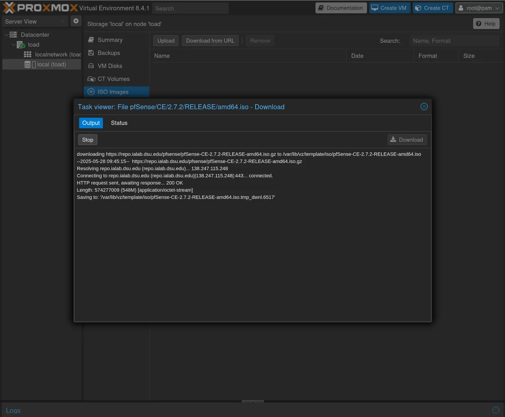Switch to the Status tab
The height and width of the screenshot is (417, 505).
[119, 123]
